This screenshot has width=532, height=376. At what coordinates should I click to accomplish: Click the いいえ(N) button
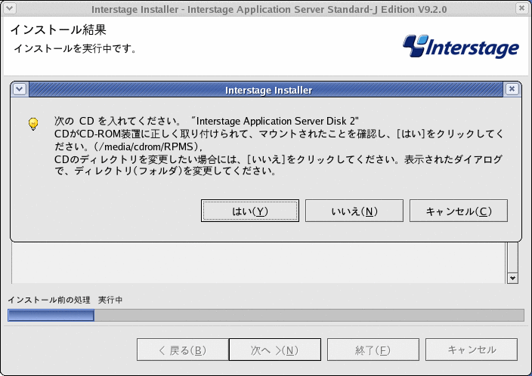354,211
